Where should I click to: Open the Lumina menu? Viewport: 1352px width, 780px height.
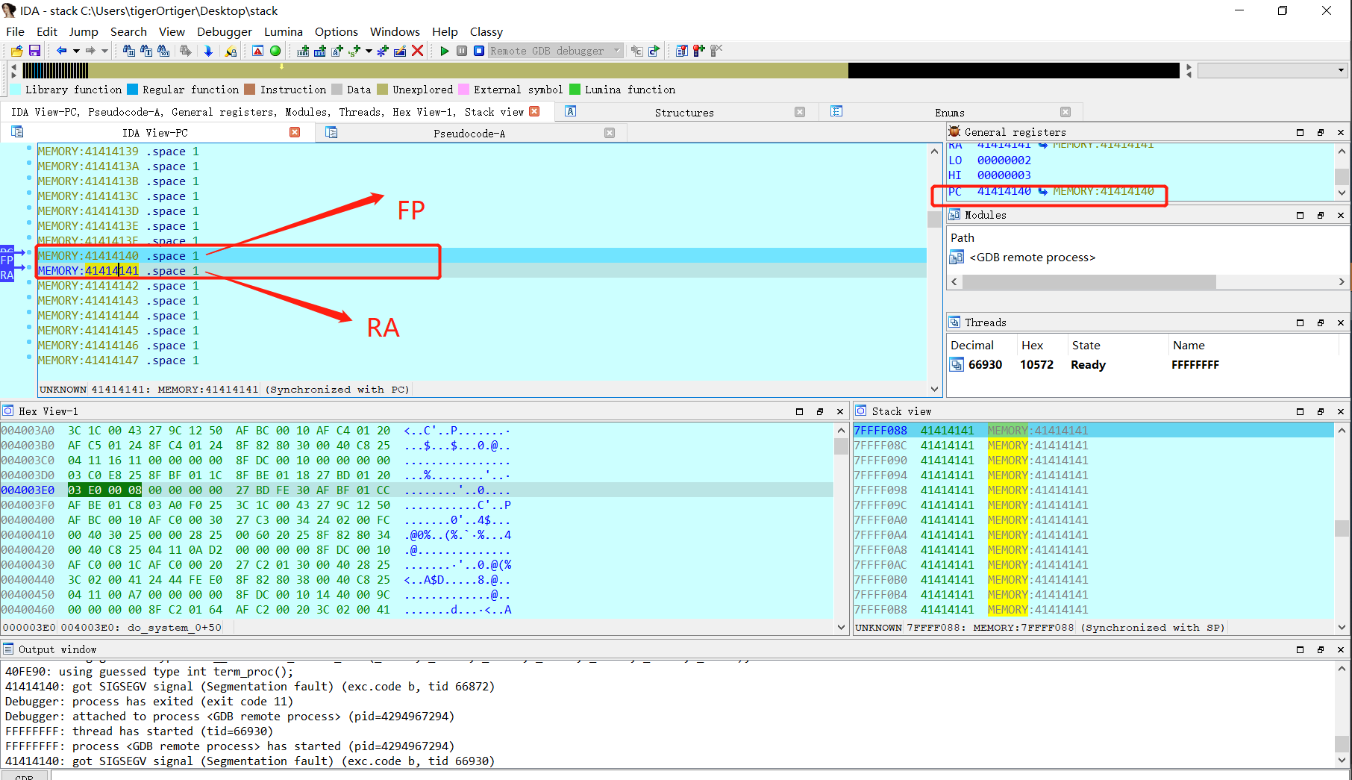point(283,31)
